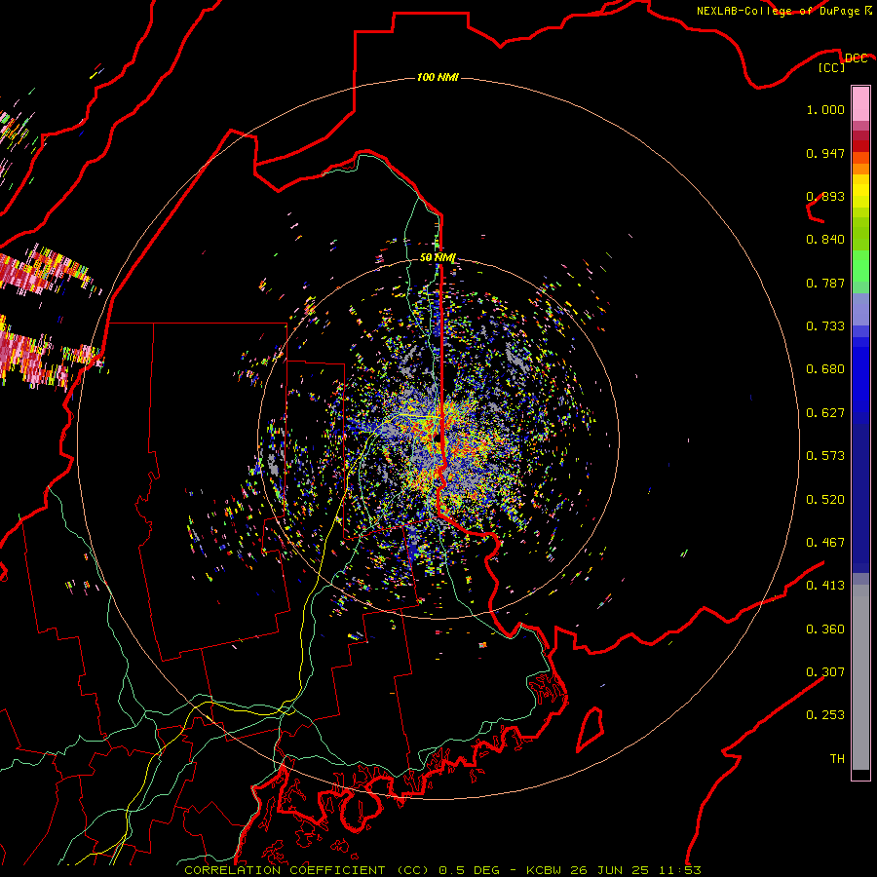Select the 0.787 legend value
Viewport: 877px width, 877px height.
(825, 283)
